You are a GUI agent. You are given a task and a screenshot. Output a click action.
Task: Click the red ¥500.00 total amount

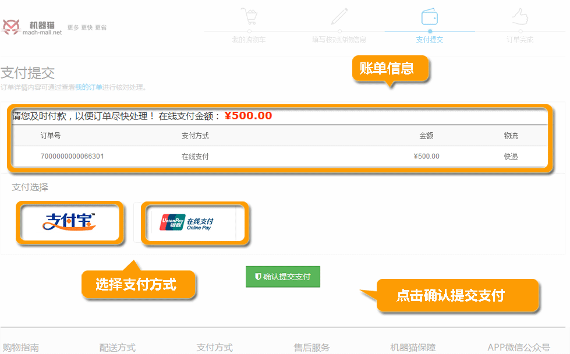click(248, 116)
